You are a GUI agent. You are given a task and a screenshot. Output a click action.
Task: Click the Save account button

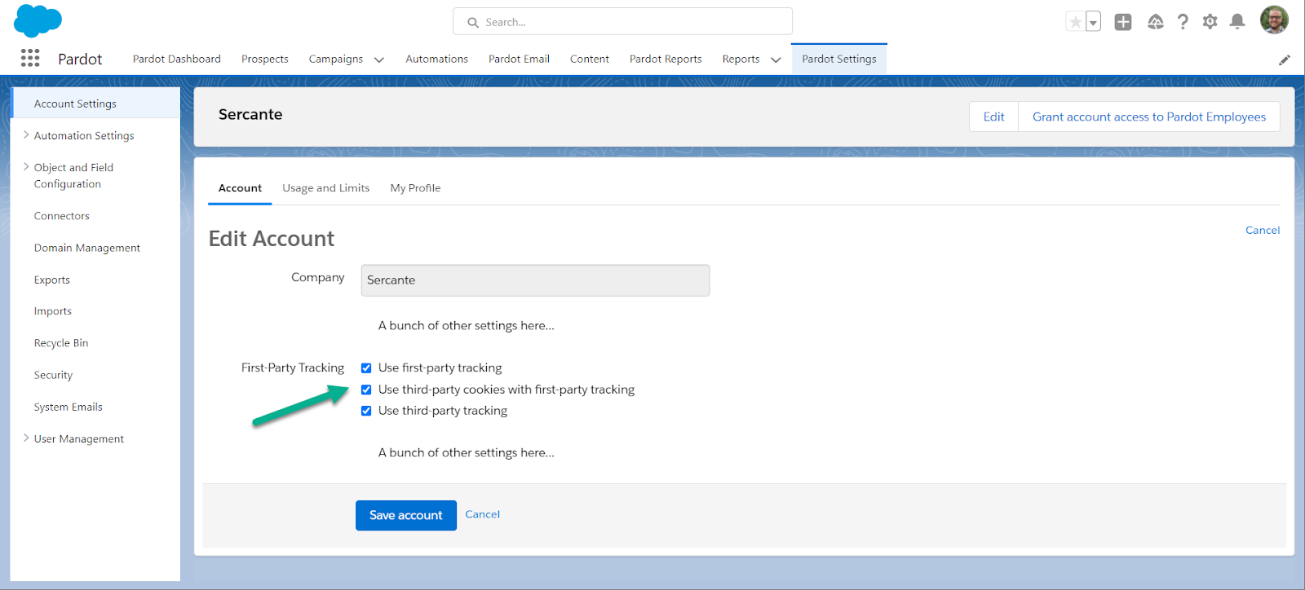[406, 515]
